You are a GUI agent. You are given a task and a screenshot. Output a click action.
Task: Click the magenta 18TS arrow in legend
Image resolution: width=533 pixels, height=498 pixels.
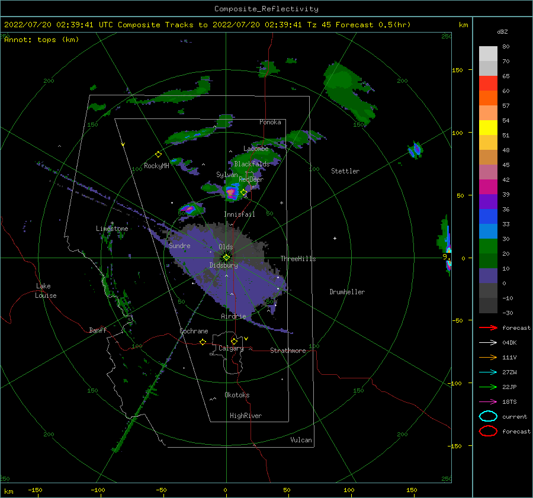(x=488, y=402)
